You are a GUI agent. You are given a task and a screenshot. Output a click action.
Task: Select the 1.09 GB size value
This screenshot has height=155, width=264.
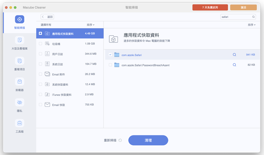click(90, 44)
